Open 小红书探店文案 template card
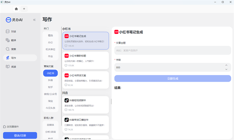The width and height of the screenshot is (234, 140). pyautogui.click(x=86, y=80)
